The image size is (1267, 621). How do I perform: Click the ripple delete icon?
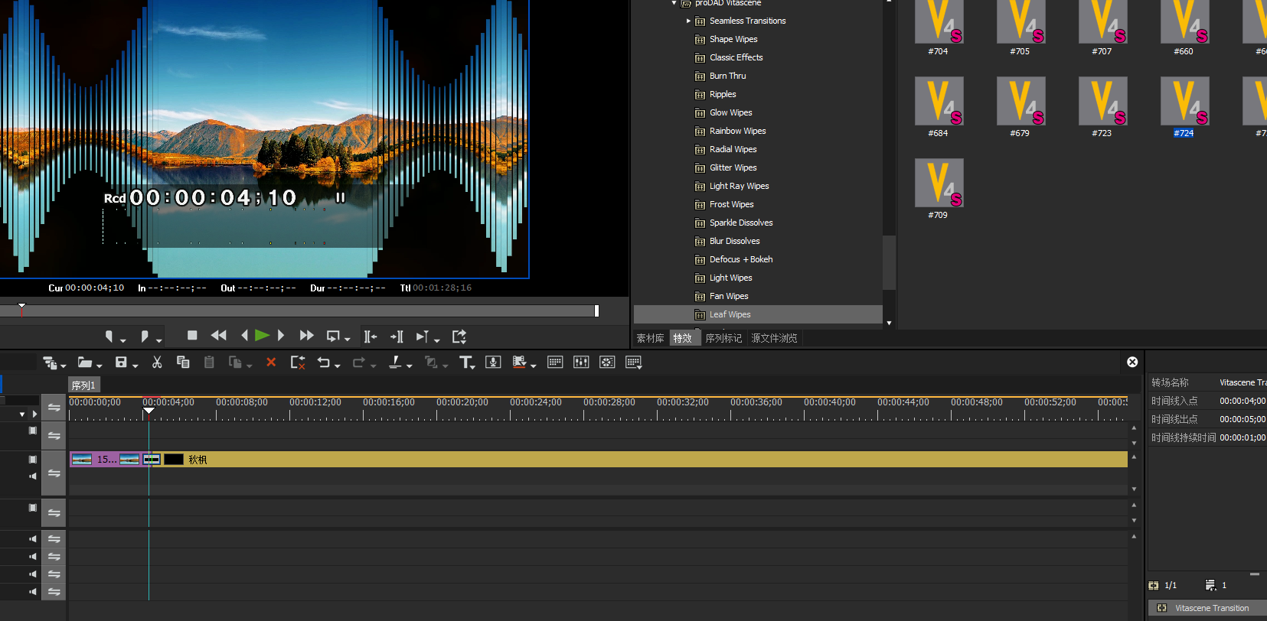298,363
